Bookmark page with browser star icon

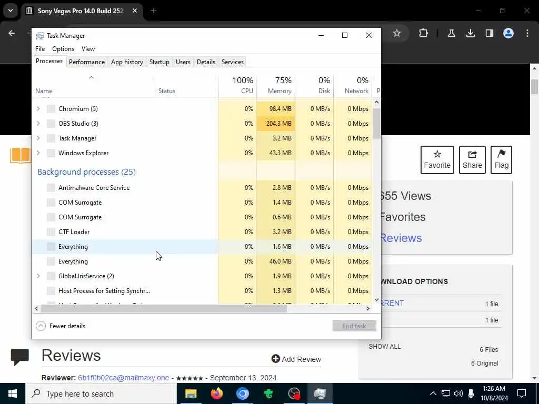coord(397,33)
